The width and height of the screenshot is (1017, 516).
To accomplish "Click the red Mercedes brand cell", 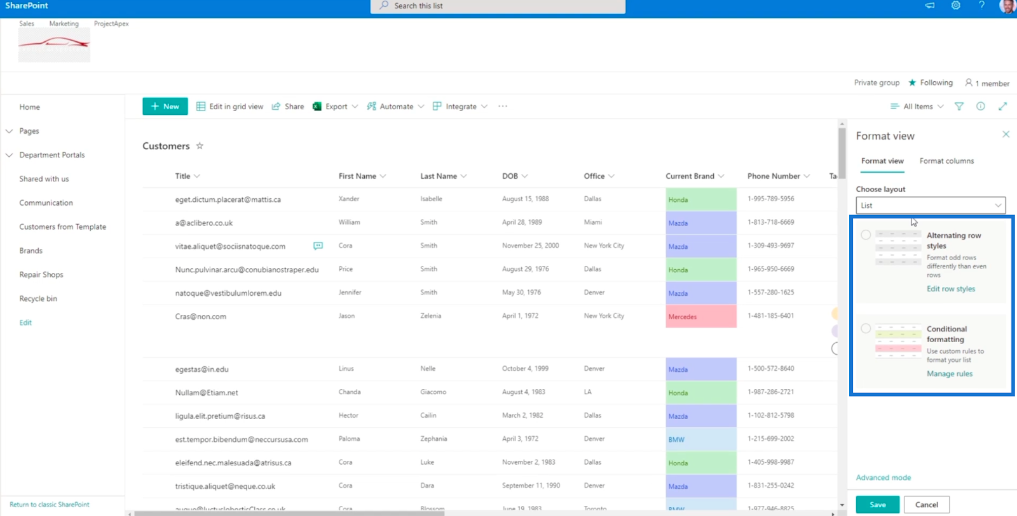I will 701,316.
